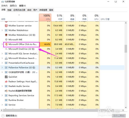This screenshot has width=129, height=118.
Task: Click 简略信息(D) to collapse details
Action: coord(9,116)
